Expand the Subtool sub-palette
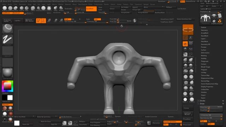 click(x=203, y=28)
